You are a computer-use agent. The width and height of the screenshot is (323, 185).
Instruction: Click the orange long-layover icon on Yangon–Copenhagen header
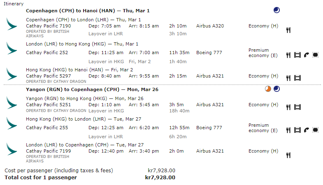[268, 89]
